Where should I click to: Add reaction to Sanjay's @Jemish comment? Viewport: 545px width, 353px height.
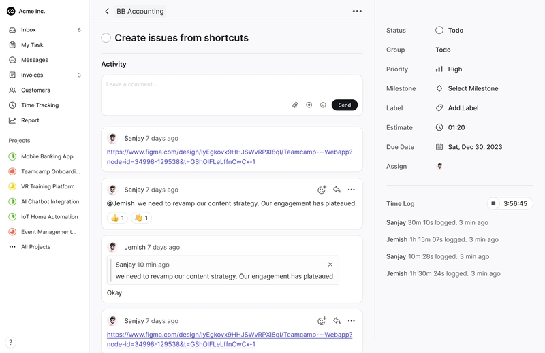point(322,190)
